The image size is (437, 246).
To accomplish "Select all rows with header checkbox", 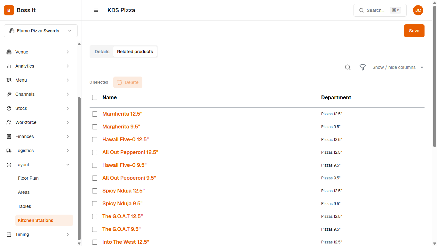I will pos(95,97).
